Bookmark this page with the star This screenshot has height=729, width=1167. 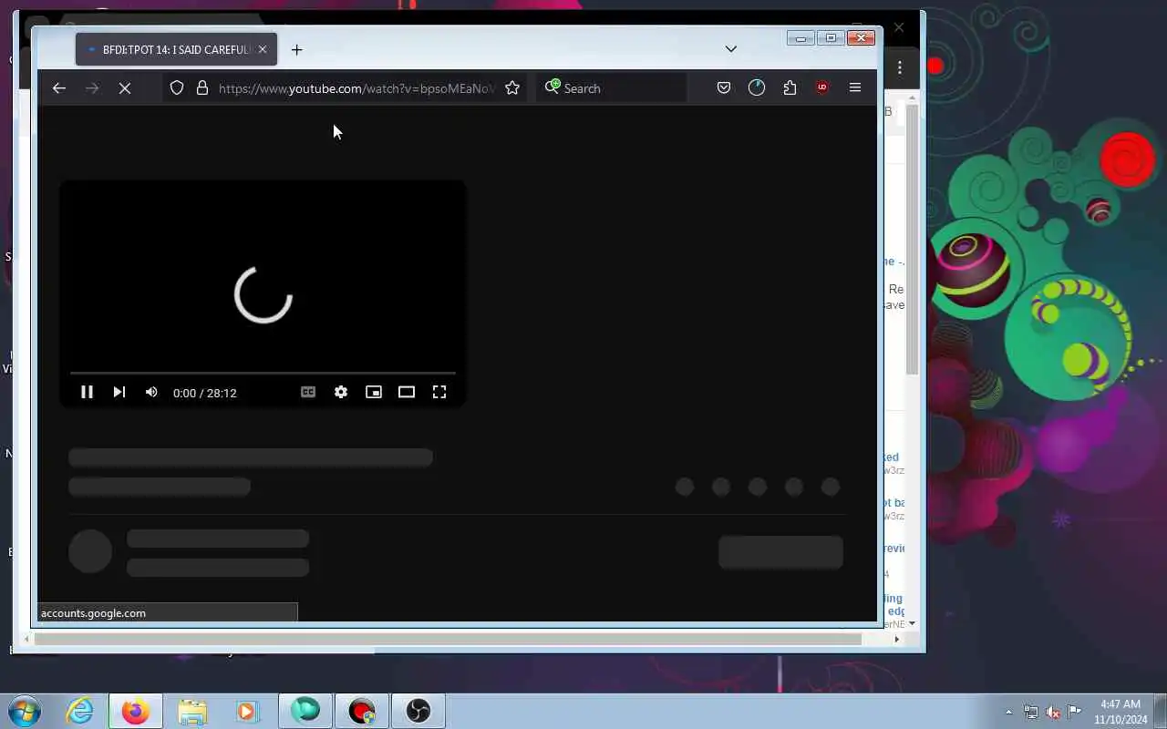pos(512,88)
